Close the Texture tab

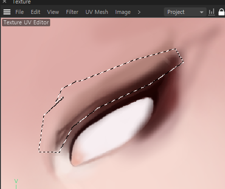(x=4, y=1)
